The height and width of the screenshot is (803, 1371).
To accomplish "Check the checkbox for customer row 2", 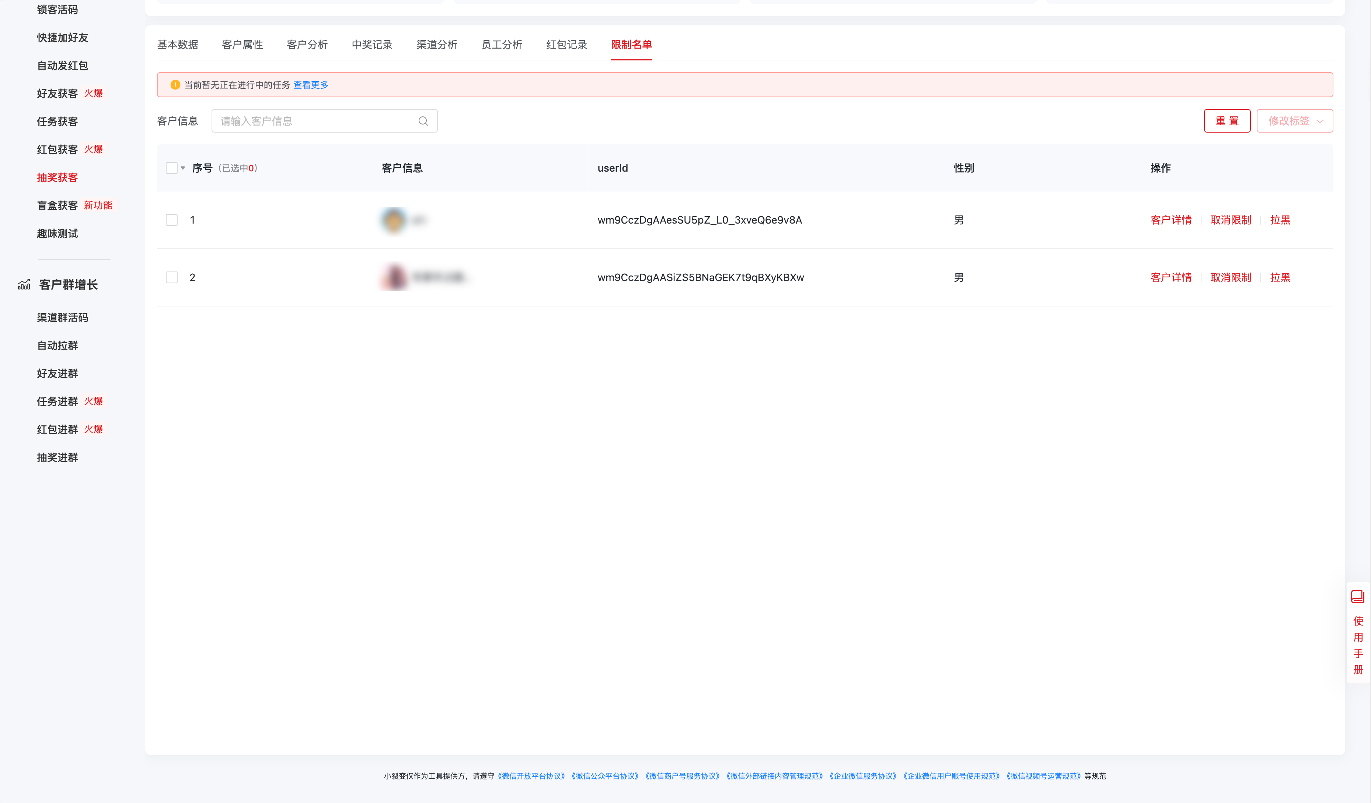I will 172,277.
